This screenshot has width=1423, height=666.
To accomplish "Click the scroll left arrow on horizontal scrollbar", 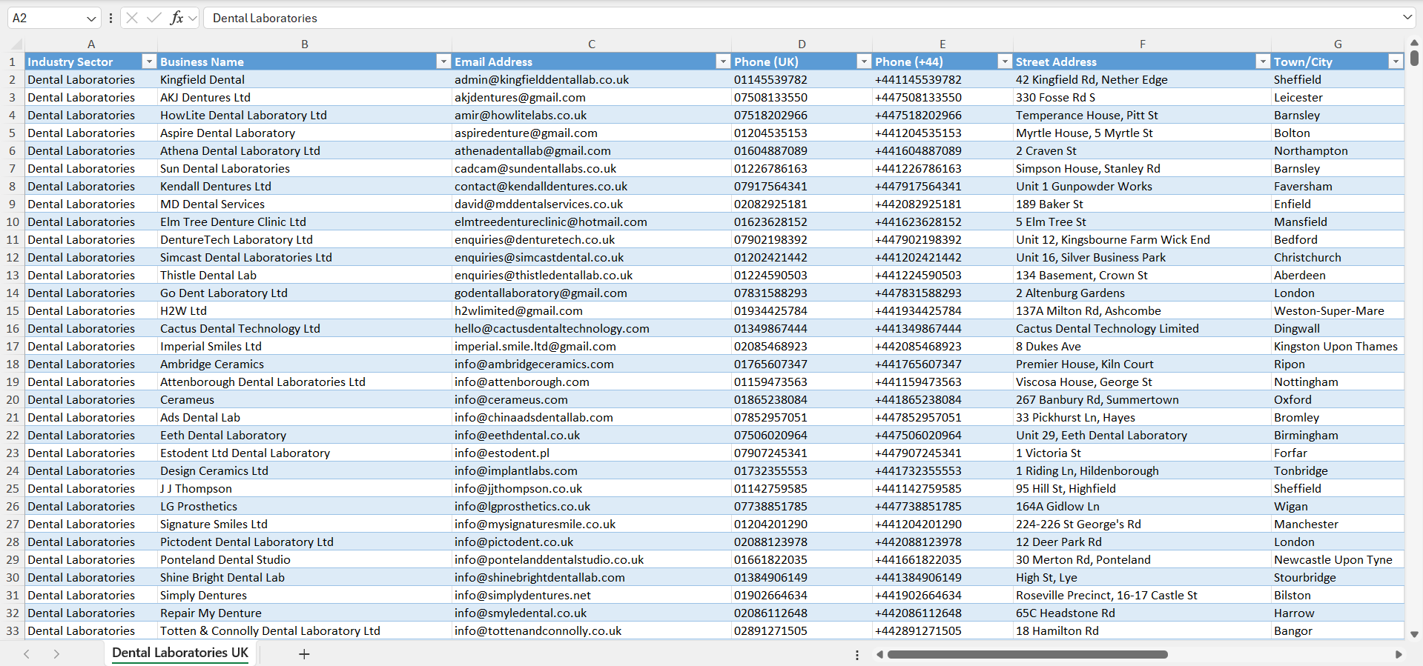I will (879, 655).
